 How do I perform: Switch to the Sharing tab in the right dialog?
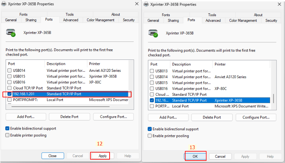point(173,20)
